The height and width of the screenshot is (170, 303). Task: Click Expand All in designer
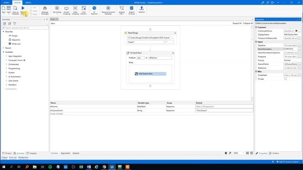pos(237,23)
